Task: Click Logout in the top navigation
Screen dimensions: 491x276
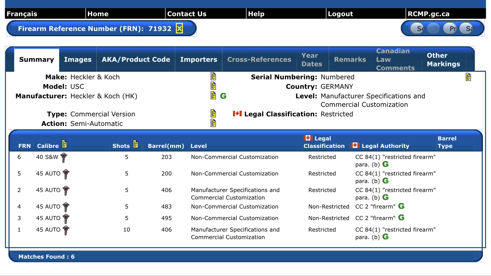Action: [340, 14]
